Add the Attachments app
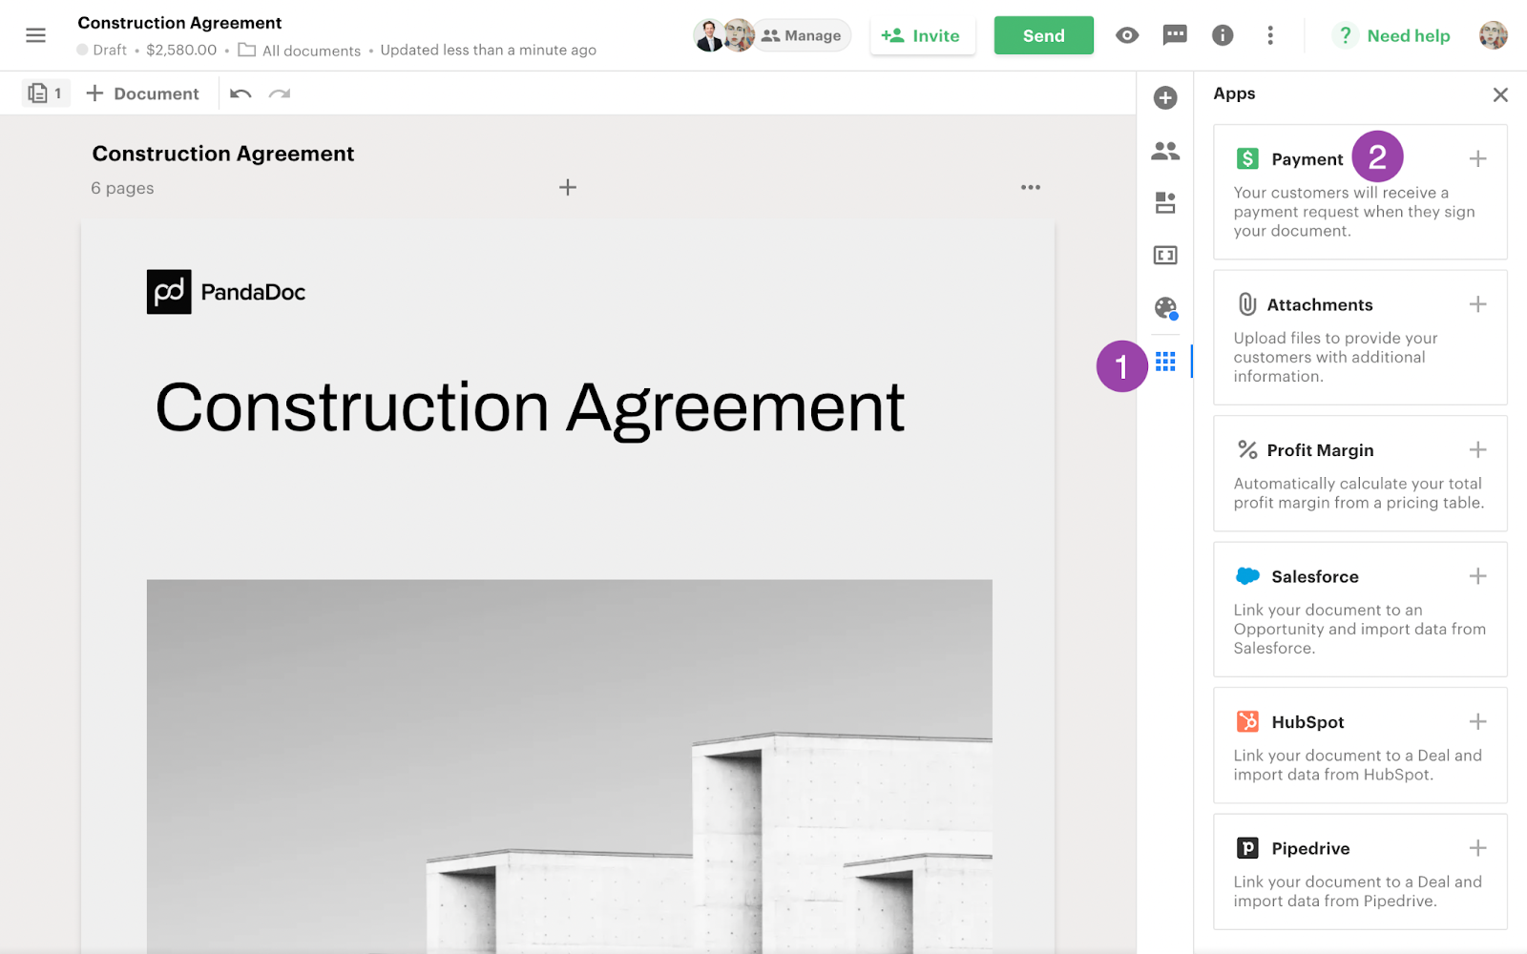Image resolution: width=1527 pixels, height=954 pixels. [x=1477, y=304]
